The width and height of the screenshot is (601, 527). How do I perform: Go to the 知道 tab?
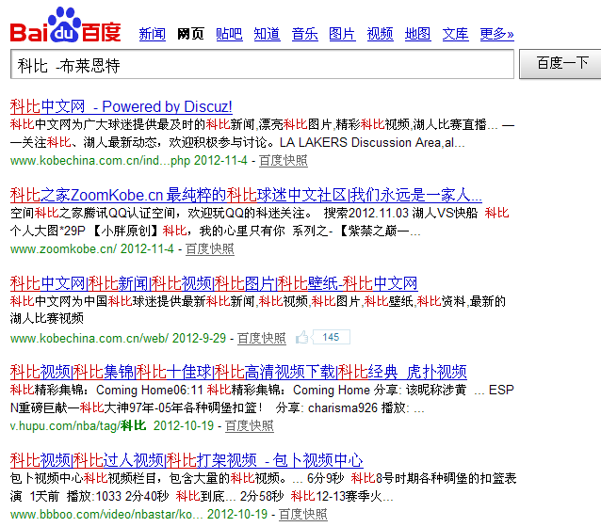coord(267,34)
